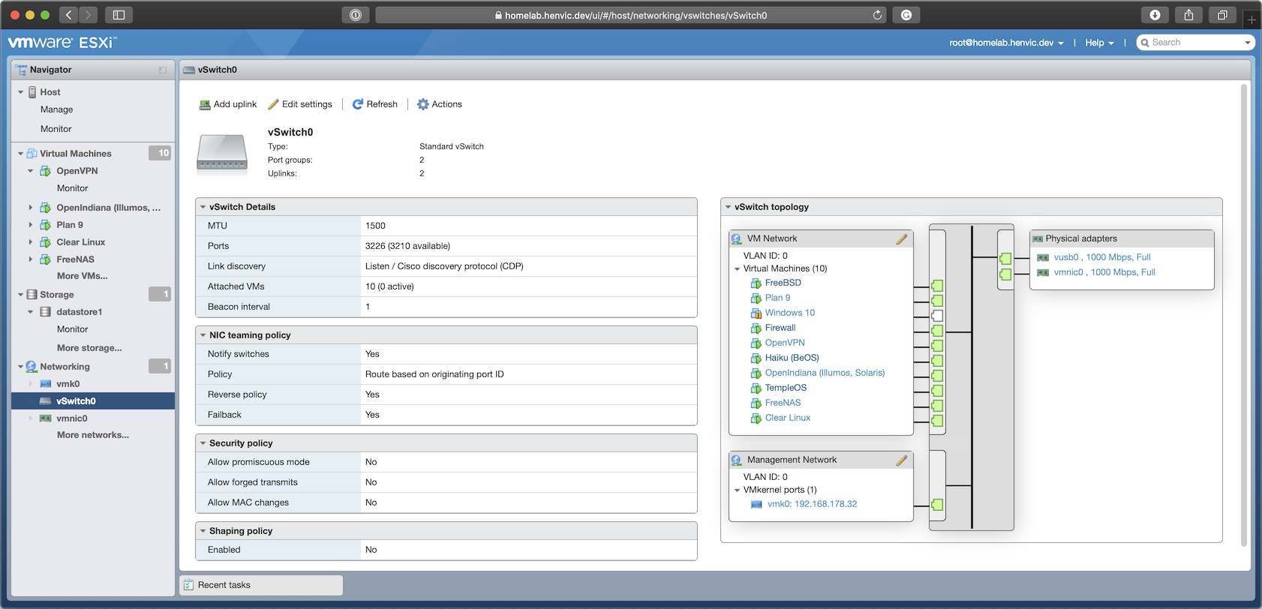Viewport: 1262px width, 609px height.
Task: Click the ESXi Search input field
Action: point(1195,43)
